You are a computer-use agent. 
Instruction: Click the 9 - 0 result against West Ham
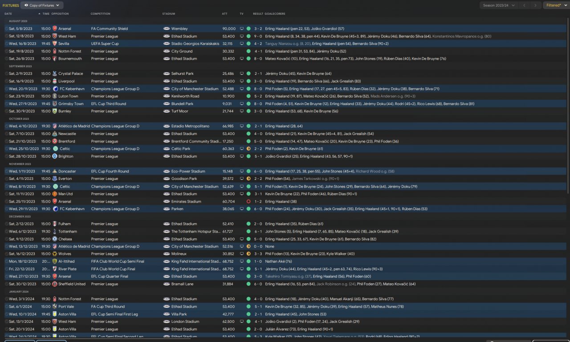pos(258,37)
